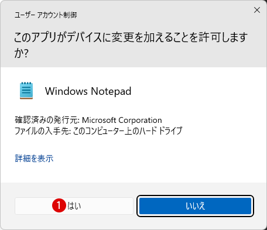267x230 pixels.
Task: Click the word Notepad in the app name
Action: pos(111,91)
